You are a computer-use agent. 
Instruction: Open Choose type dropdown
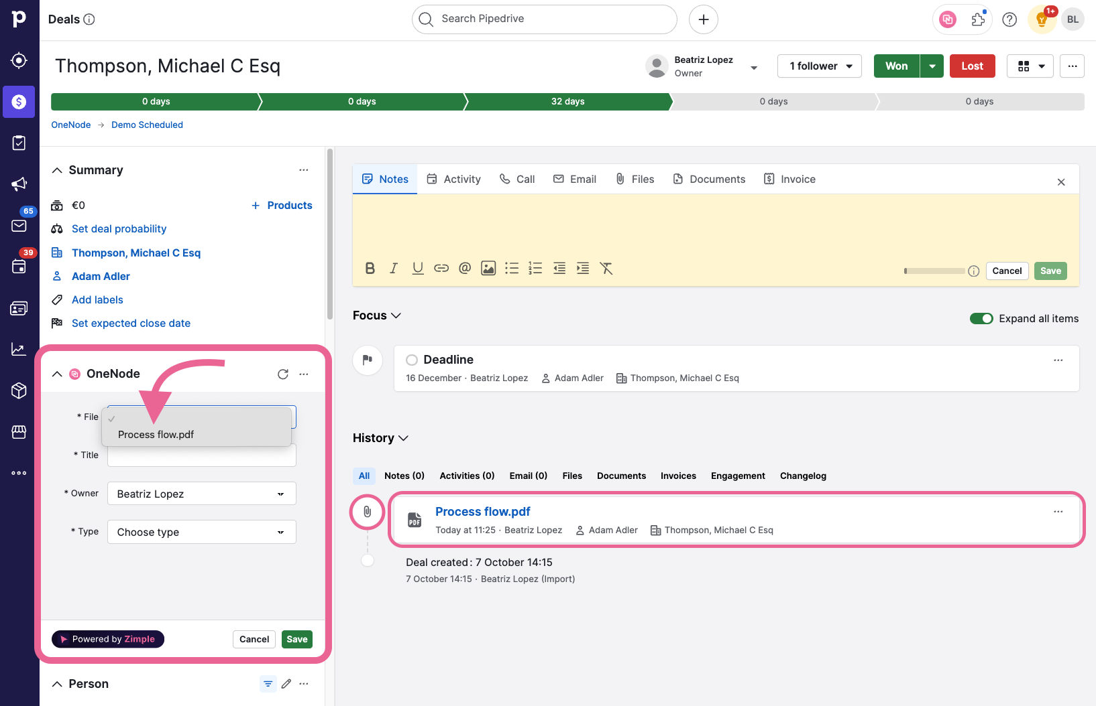(x=202, y=532)
